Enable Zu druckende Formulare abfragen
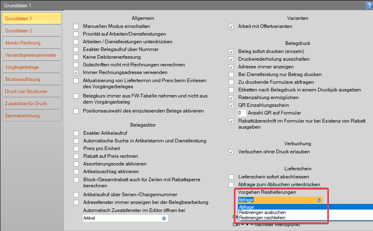The height and width of the screenshot is (231, 373). click(231, 82)
